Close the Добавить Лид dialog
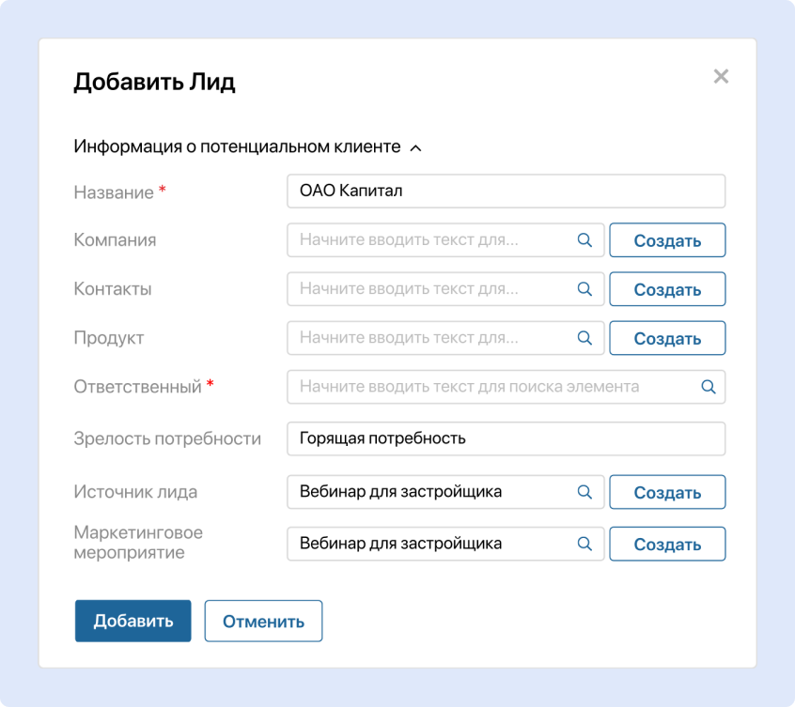This screenshot has width=795, height=707. coord(721,77)
